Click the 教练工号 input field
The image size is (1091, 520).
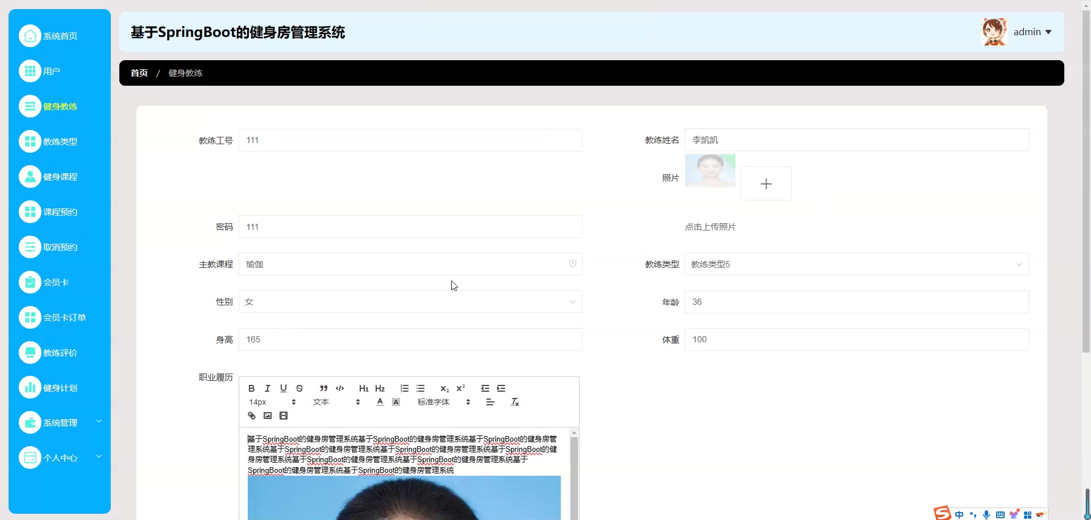tap(410, 140)
